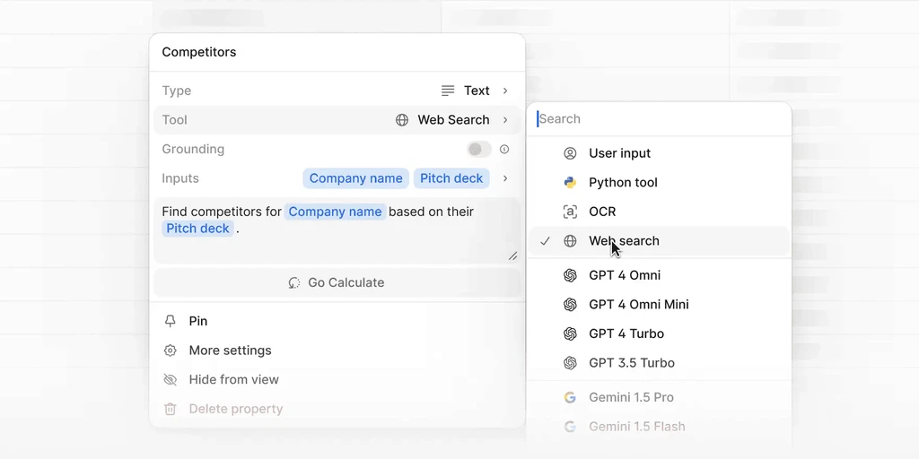Expand the Inputs row chevron
The image size is (919, 459).
[505, 178]
